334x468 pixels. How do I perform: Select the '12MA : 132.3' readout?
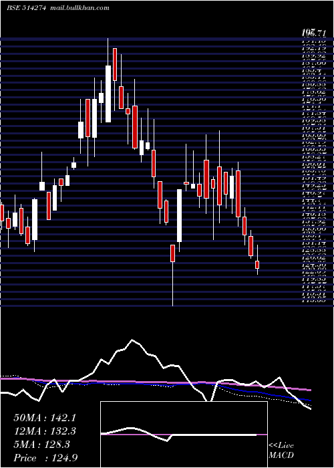pyautogui.click(x=45, y=431)
